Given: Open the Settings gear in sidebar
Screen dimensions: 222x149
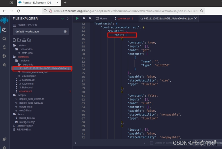Looking at the screenshot, I should [x=4, y=148].
